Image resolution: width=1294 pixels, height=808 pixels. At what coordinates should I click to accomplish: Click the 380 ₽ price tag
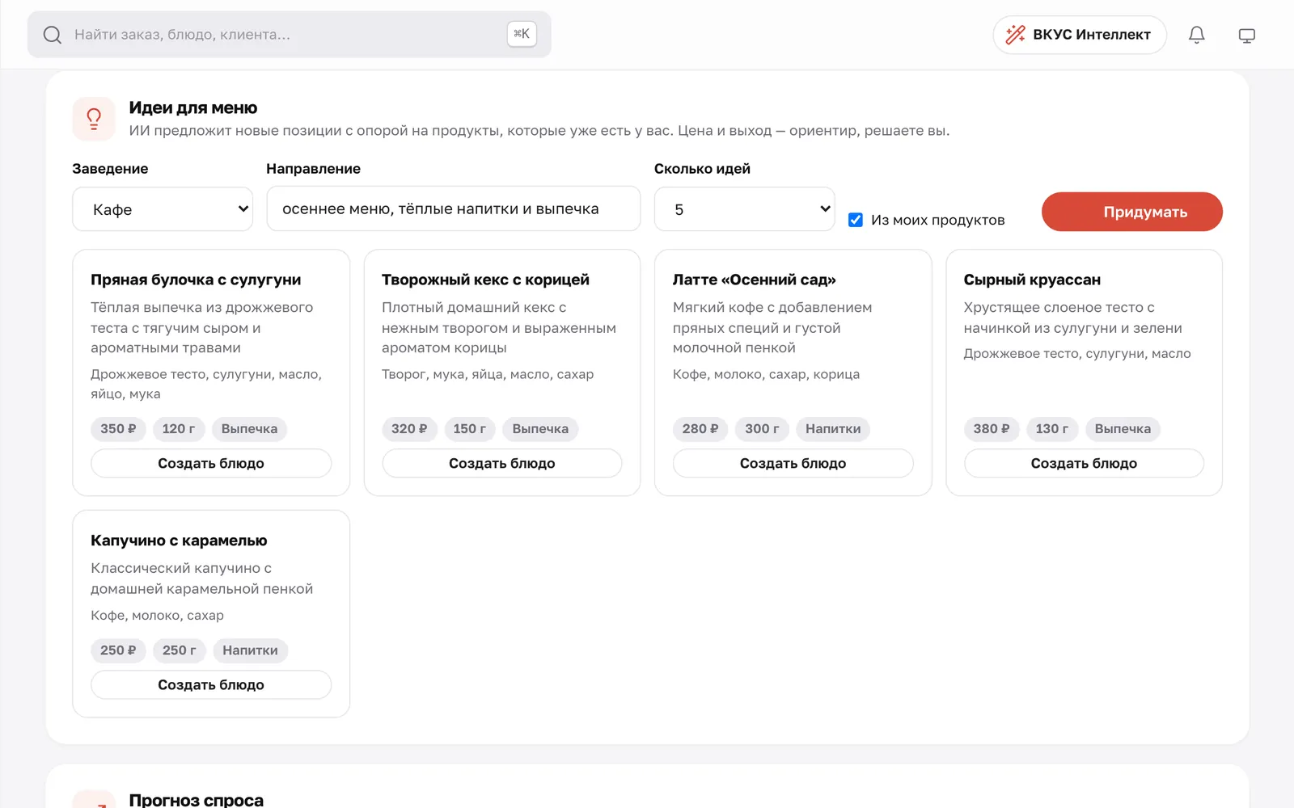(992, 429)
